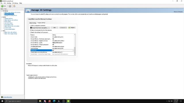Open the Edit menu
This screenshot has height=103, width=184.
point(5,3)
